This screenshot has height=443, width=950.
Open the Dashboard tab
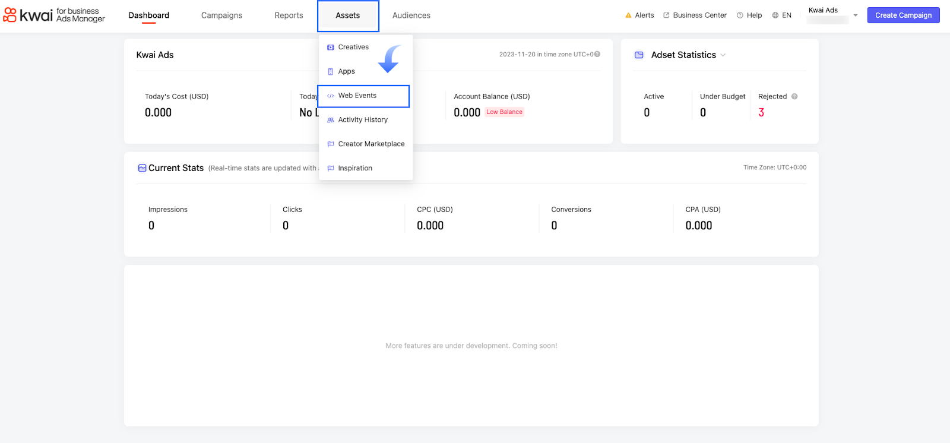pos(149,15)
